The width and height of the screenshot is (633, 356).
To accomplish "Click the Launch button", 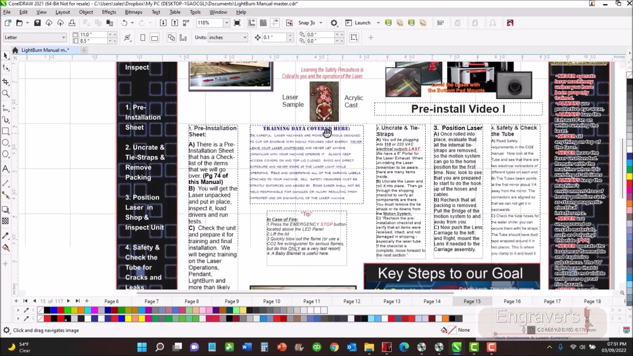I will point(358,23).
